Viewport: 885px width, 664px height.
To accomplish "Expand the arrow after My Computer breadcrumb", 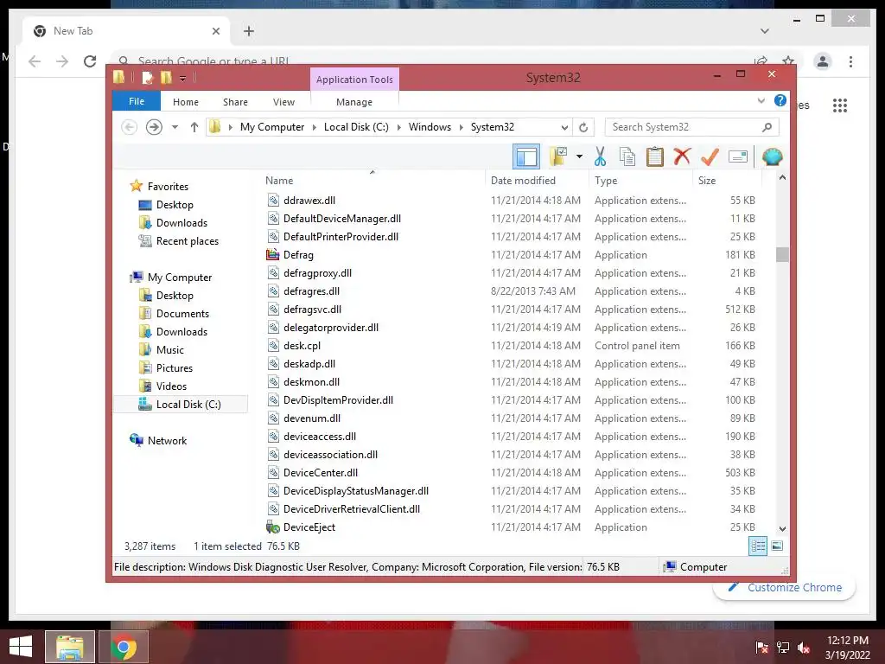I will tap(315, 128).
